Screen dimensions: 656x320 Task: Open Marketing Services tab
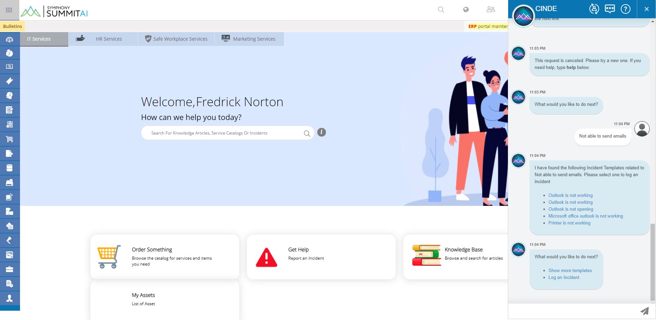point(249,39)
